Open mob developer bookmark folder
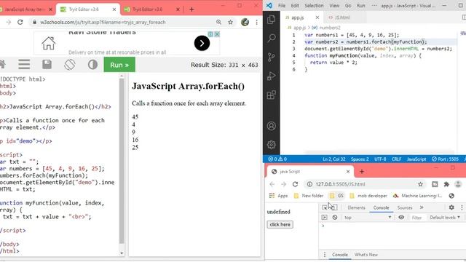The image size is (466, 262). pyautogui.click(x=368, y=196)
